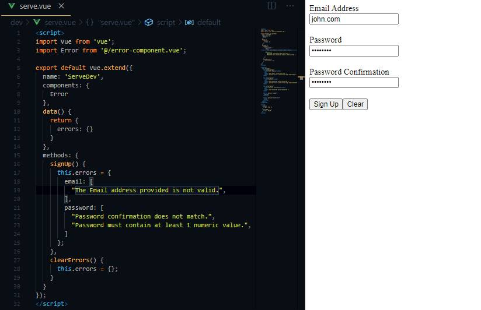Click 'script' breadcrumb item

[166, 22]
